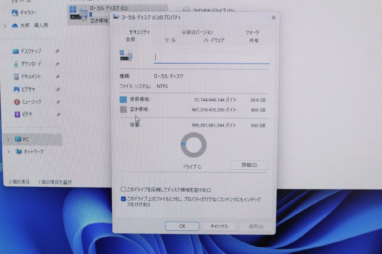Viewport: 382px width, 254px height.
Task: Close the ローカル ディスク (C:) properties dialog
Action: pyautogui.click(x=273, y=18)
